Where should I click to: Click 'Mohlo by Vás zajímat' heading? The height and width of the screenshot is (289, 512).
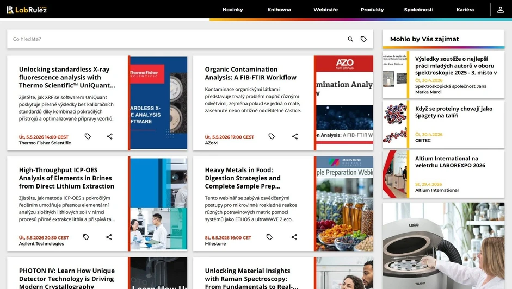(424, 39)
